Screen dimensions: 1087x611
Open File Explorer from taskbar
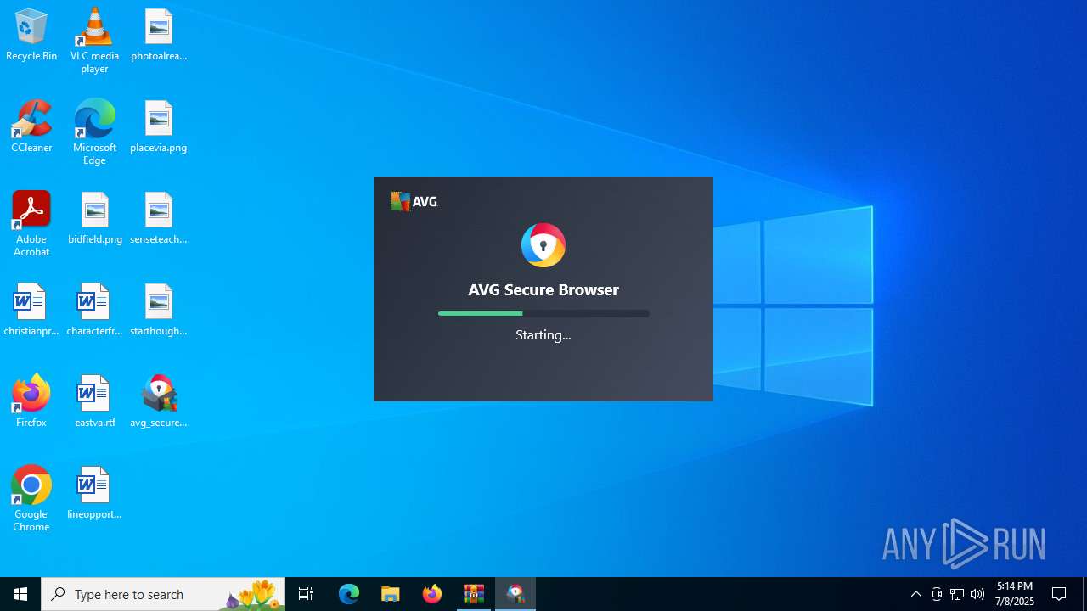[391, 594]
